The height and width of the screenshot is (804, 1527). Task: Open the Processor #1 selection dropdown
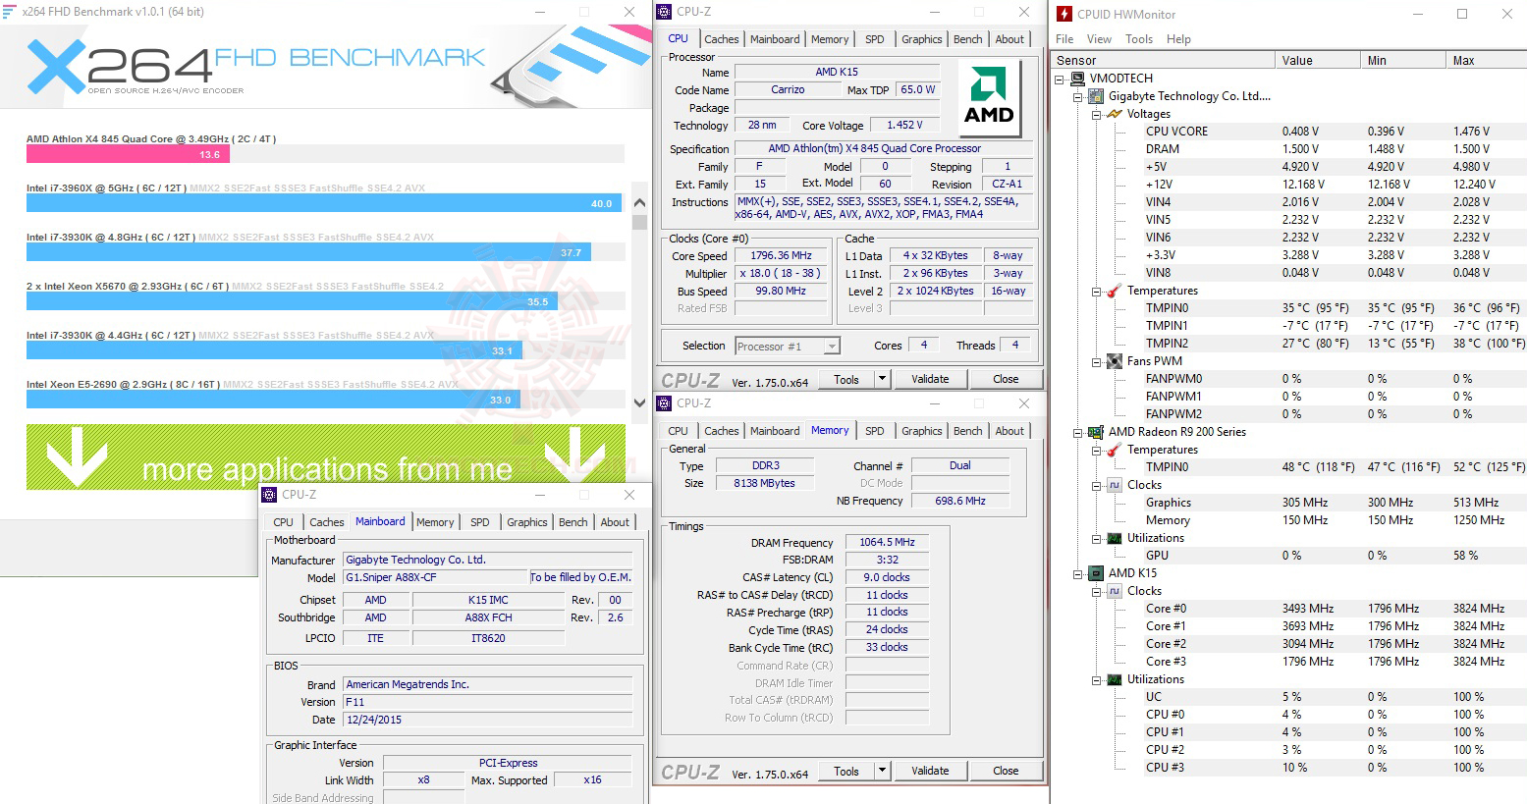point(832,346)
